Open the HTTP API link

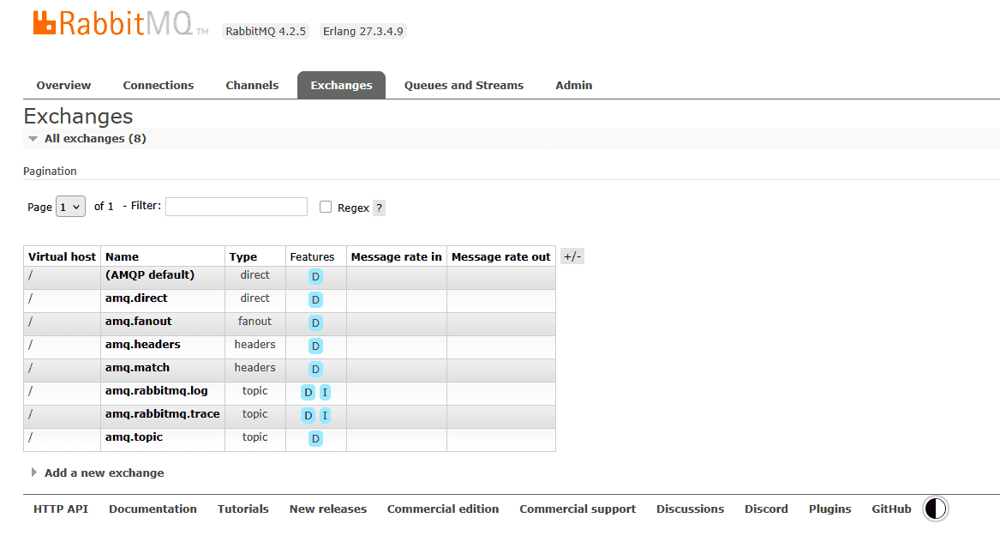pyautogui.click(x=61, y=509)
